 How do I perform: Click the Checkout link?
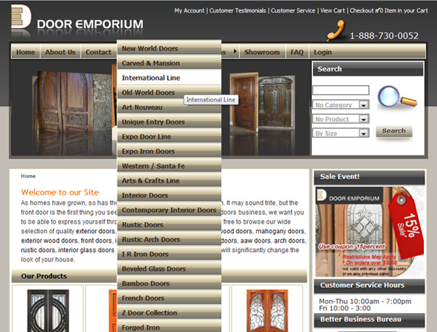[x=361, y=10]
